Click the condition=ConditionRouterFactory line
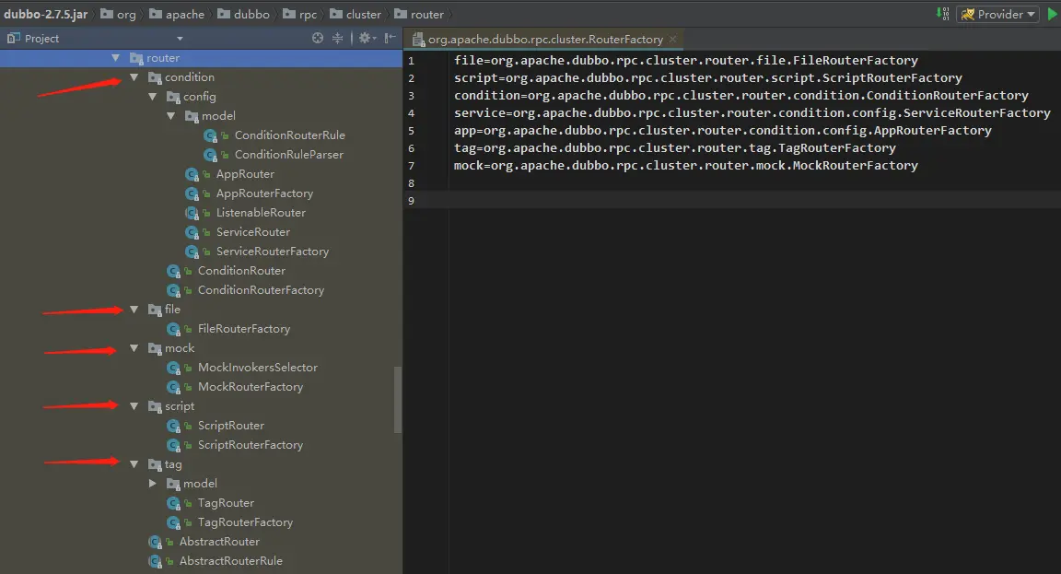The height and width of the screenshot is (574, 1061). [x=740, y=96]
